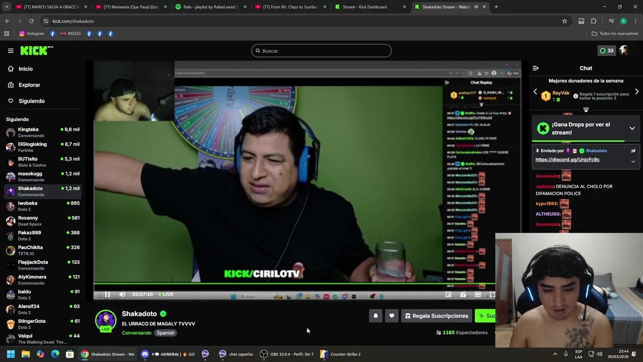Click Regala Suscripciones button
643x362 pixels.
[437, 316]
